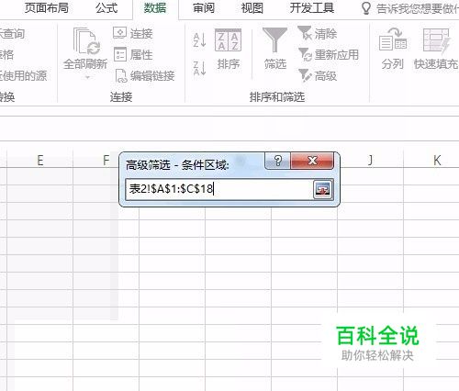Open the 开发工具 tab
The image size is (459, 391).
coord(312,8)
